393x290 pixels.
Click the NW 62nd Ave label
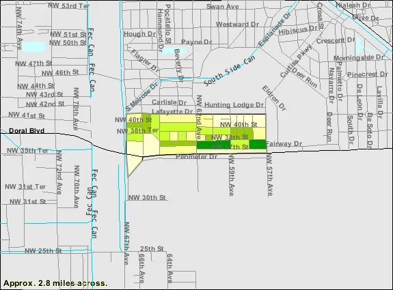pyautogui.click(x=199, y=117)
